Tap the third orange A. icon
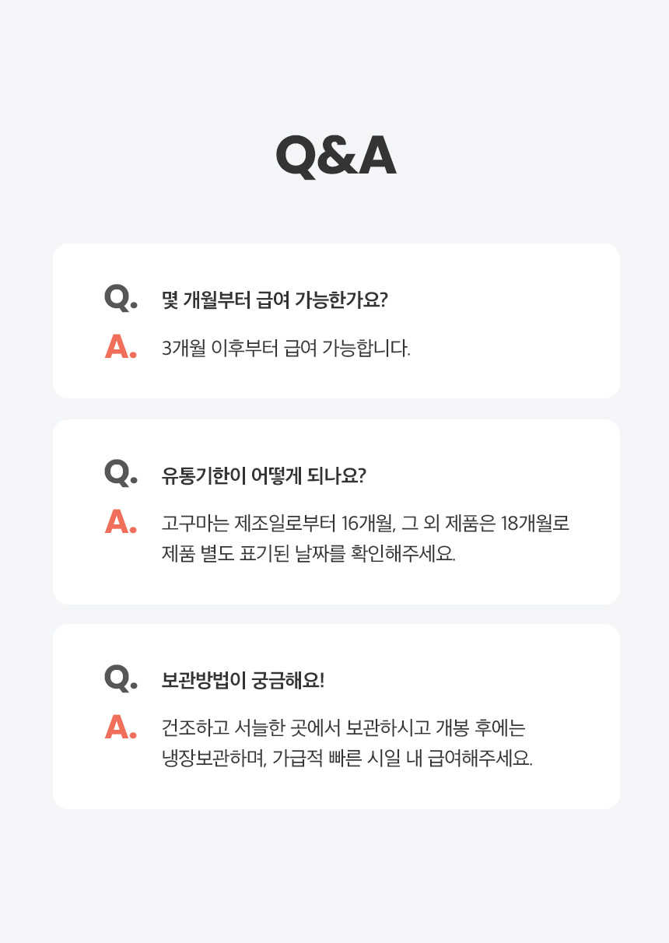Screen dimensions: 669x943 [121, 727]
